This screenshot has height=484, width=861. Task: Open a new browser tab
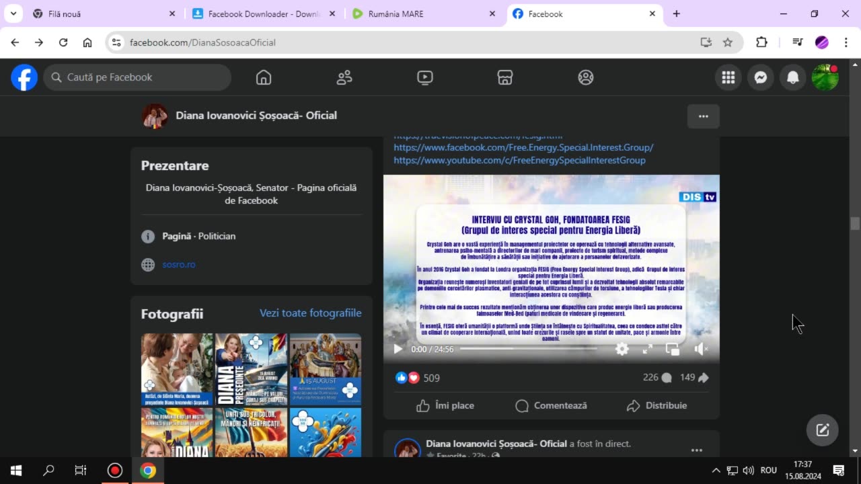coord(676,13)
